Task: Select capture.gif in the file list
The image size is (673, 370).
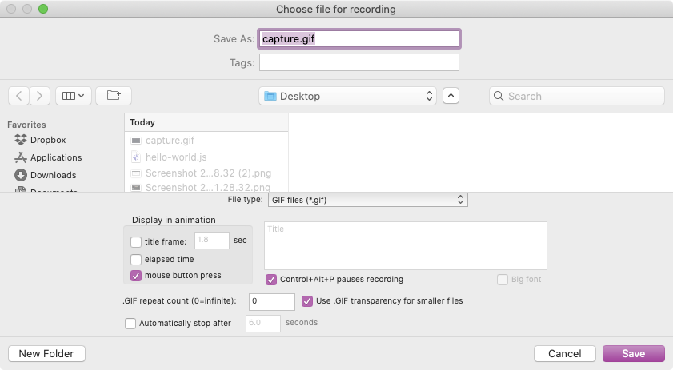Action: (x=170, y=141)
